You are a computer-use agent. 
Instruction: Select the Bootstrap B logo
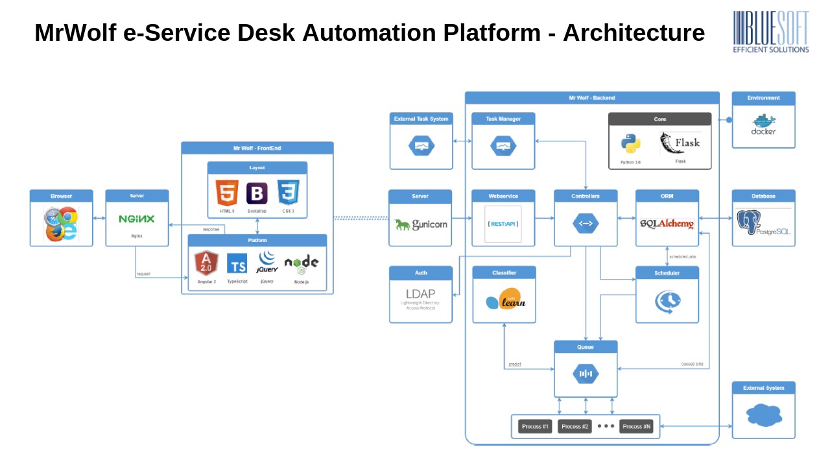click(x=257, y=193)
